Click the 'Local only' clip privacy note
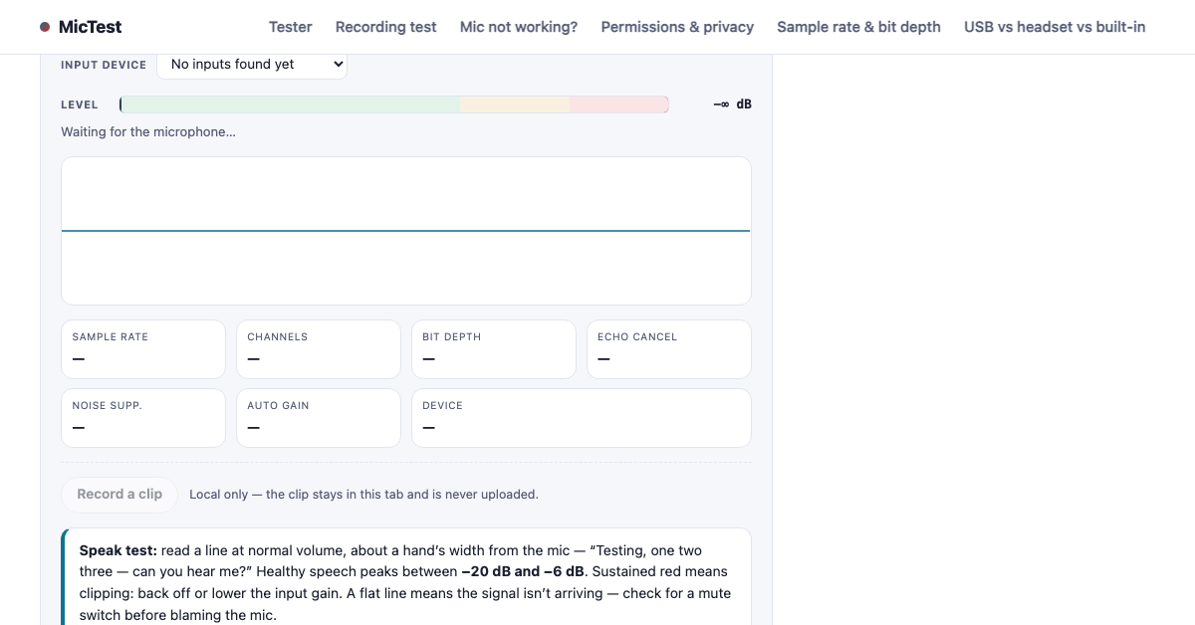 (363, 495)
